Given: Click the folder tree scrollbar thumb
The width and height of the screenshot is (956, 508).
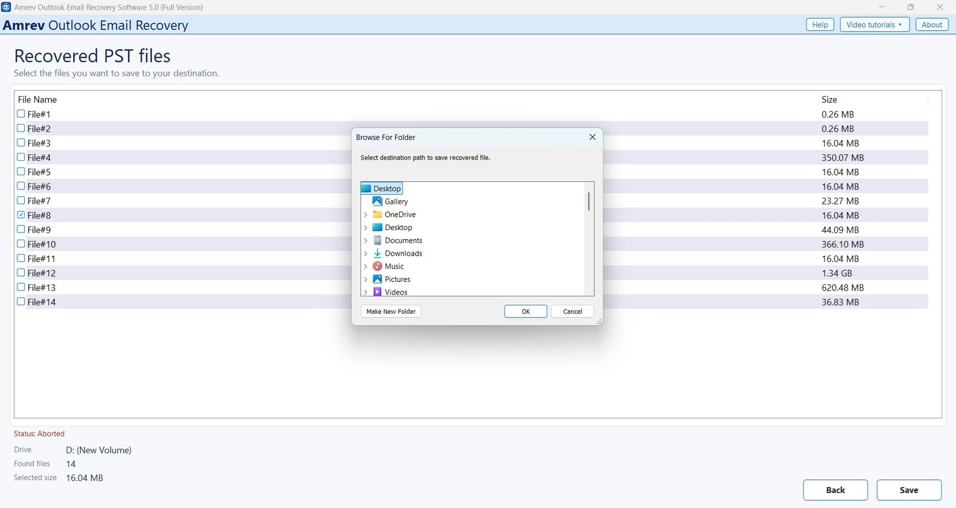Looking at the screenshot, I should click(589, 201).
